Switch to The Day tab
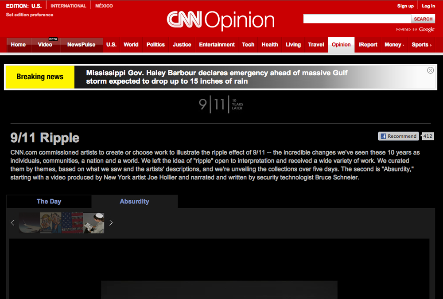Screen dimensions: 443x299 tap(49, 202)
